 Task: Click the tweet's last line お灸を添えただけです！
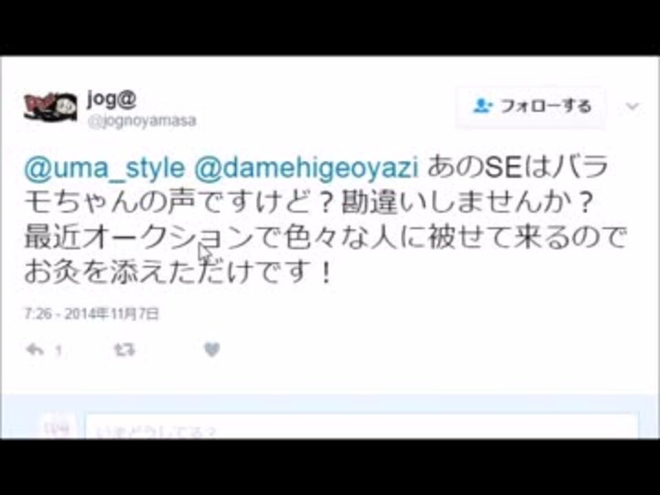point(179,273)
